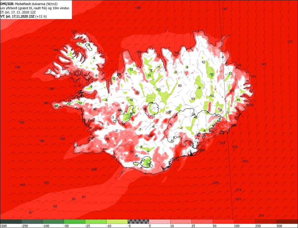Click the value '182' over the southwest ocean
This screenshot has height=228, width=298.
tap(42, 141)
